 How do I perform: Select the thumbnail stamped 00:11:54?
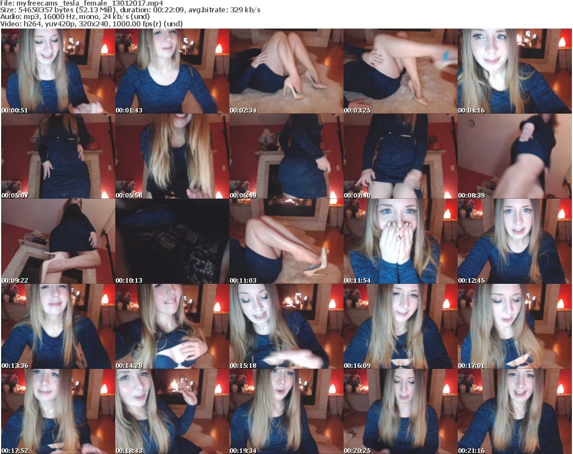pos(401,241)
